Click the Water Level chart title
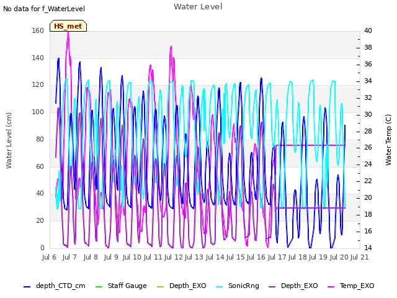 pos(198,7)
